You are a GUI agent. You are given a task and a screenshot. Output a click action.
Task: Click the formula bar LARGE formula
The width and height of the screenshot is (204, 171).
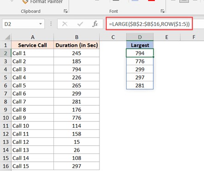(x=149, y=24)
